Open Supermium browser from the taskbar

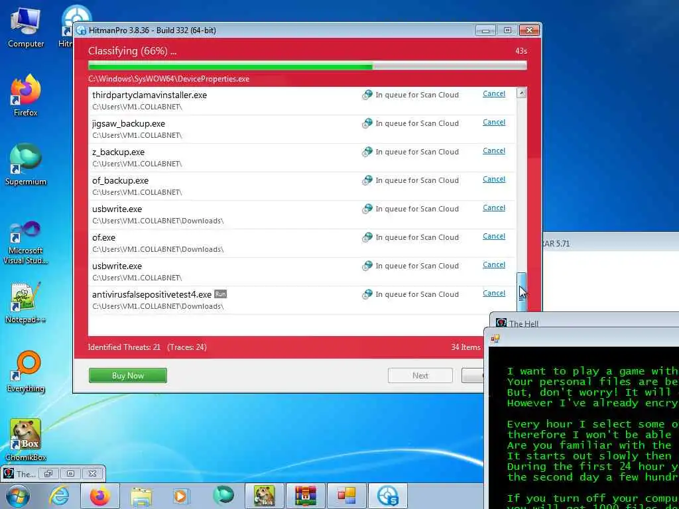(223, 496)
